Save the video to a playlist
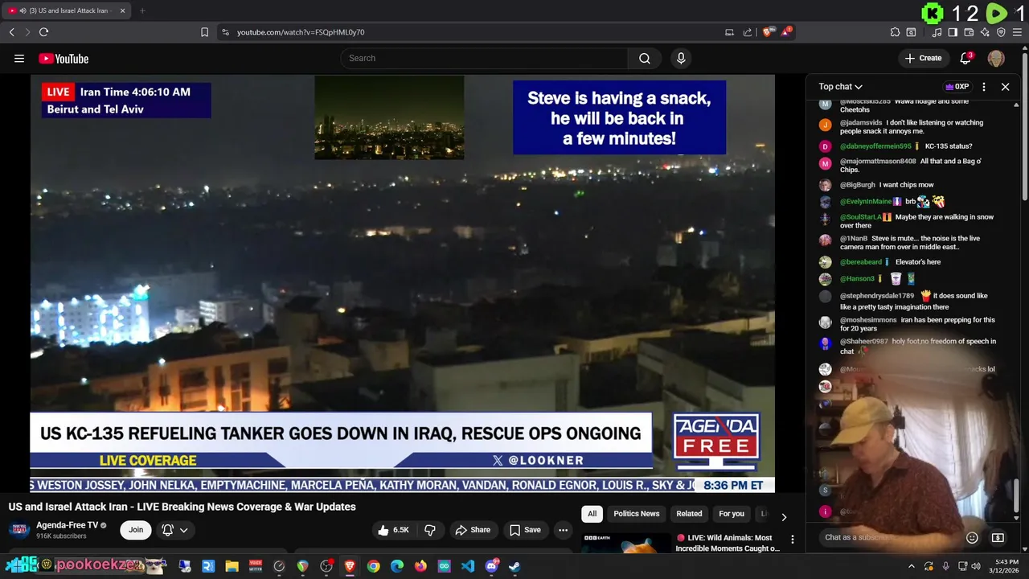This screenshot has height=579, width=1029. [x=525, y=530]
